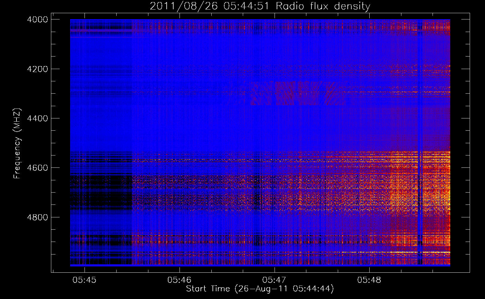Click the '05:45' time axis label
The height and width of the screenshot is (299, 485).
[85, 280]
